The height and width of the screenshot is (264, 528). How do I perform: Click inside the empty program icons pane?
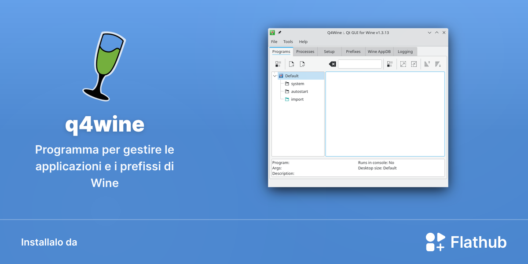click(x=385, y=114)
